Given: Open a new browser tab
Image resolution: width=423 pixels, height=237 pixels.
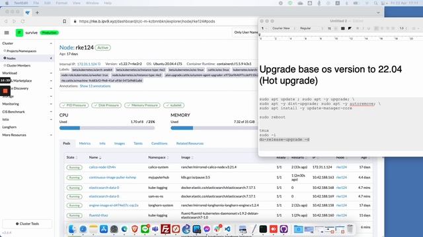Looking at the screenshot, I should pos(37,13).
